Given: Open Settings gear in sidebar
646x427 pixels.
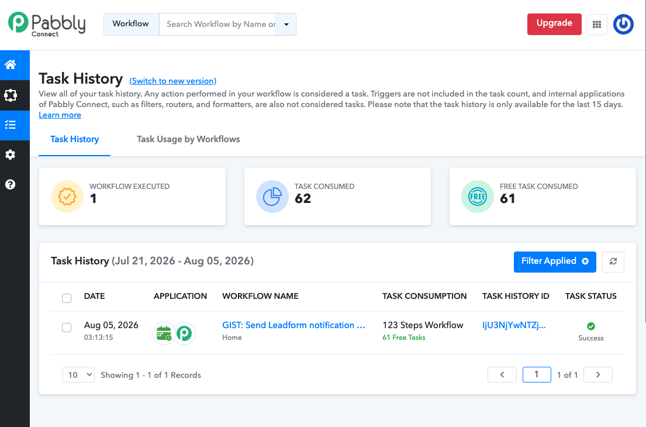Looking at the screenshot, I should coord(11,154).
